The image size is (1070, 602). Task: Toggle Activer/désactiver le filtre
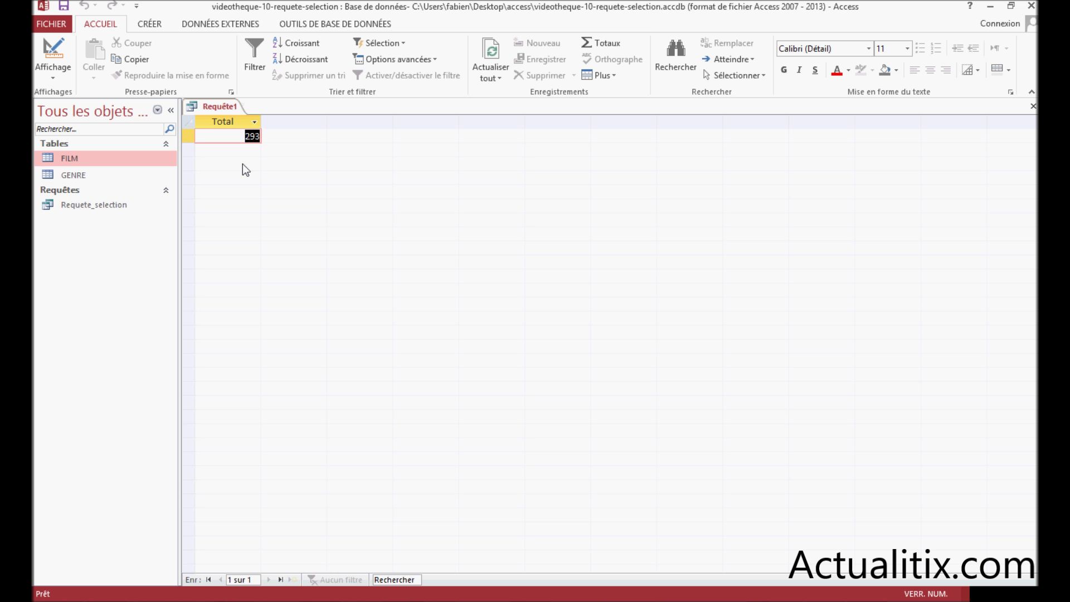click(406, 75)
